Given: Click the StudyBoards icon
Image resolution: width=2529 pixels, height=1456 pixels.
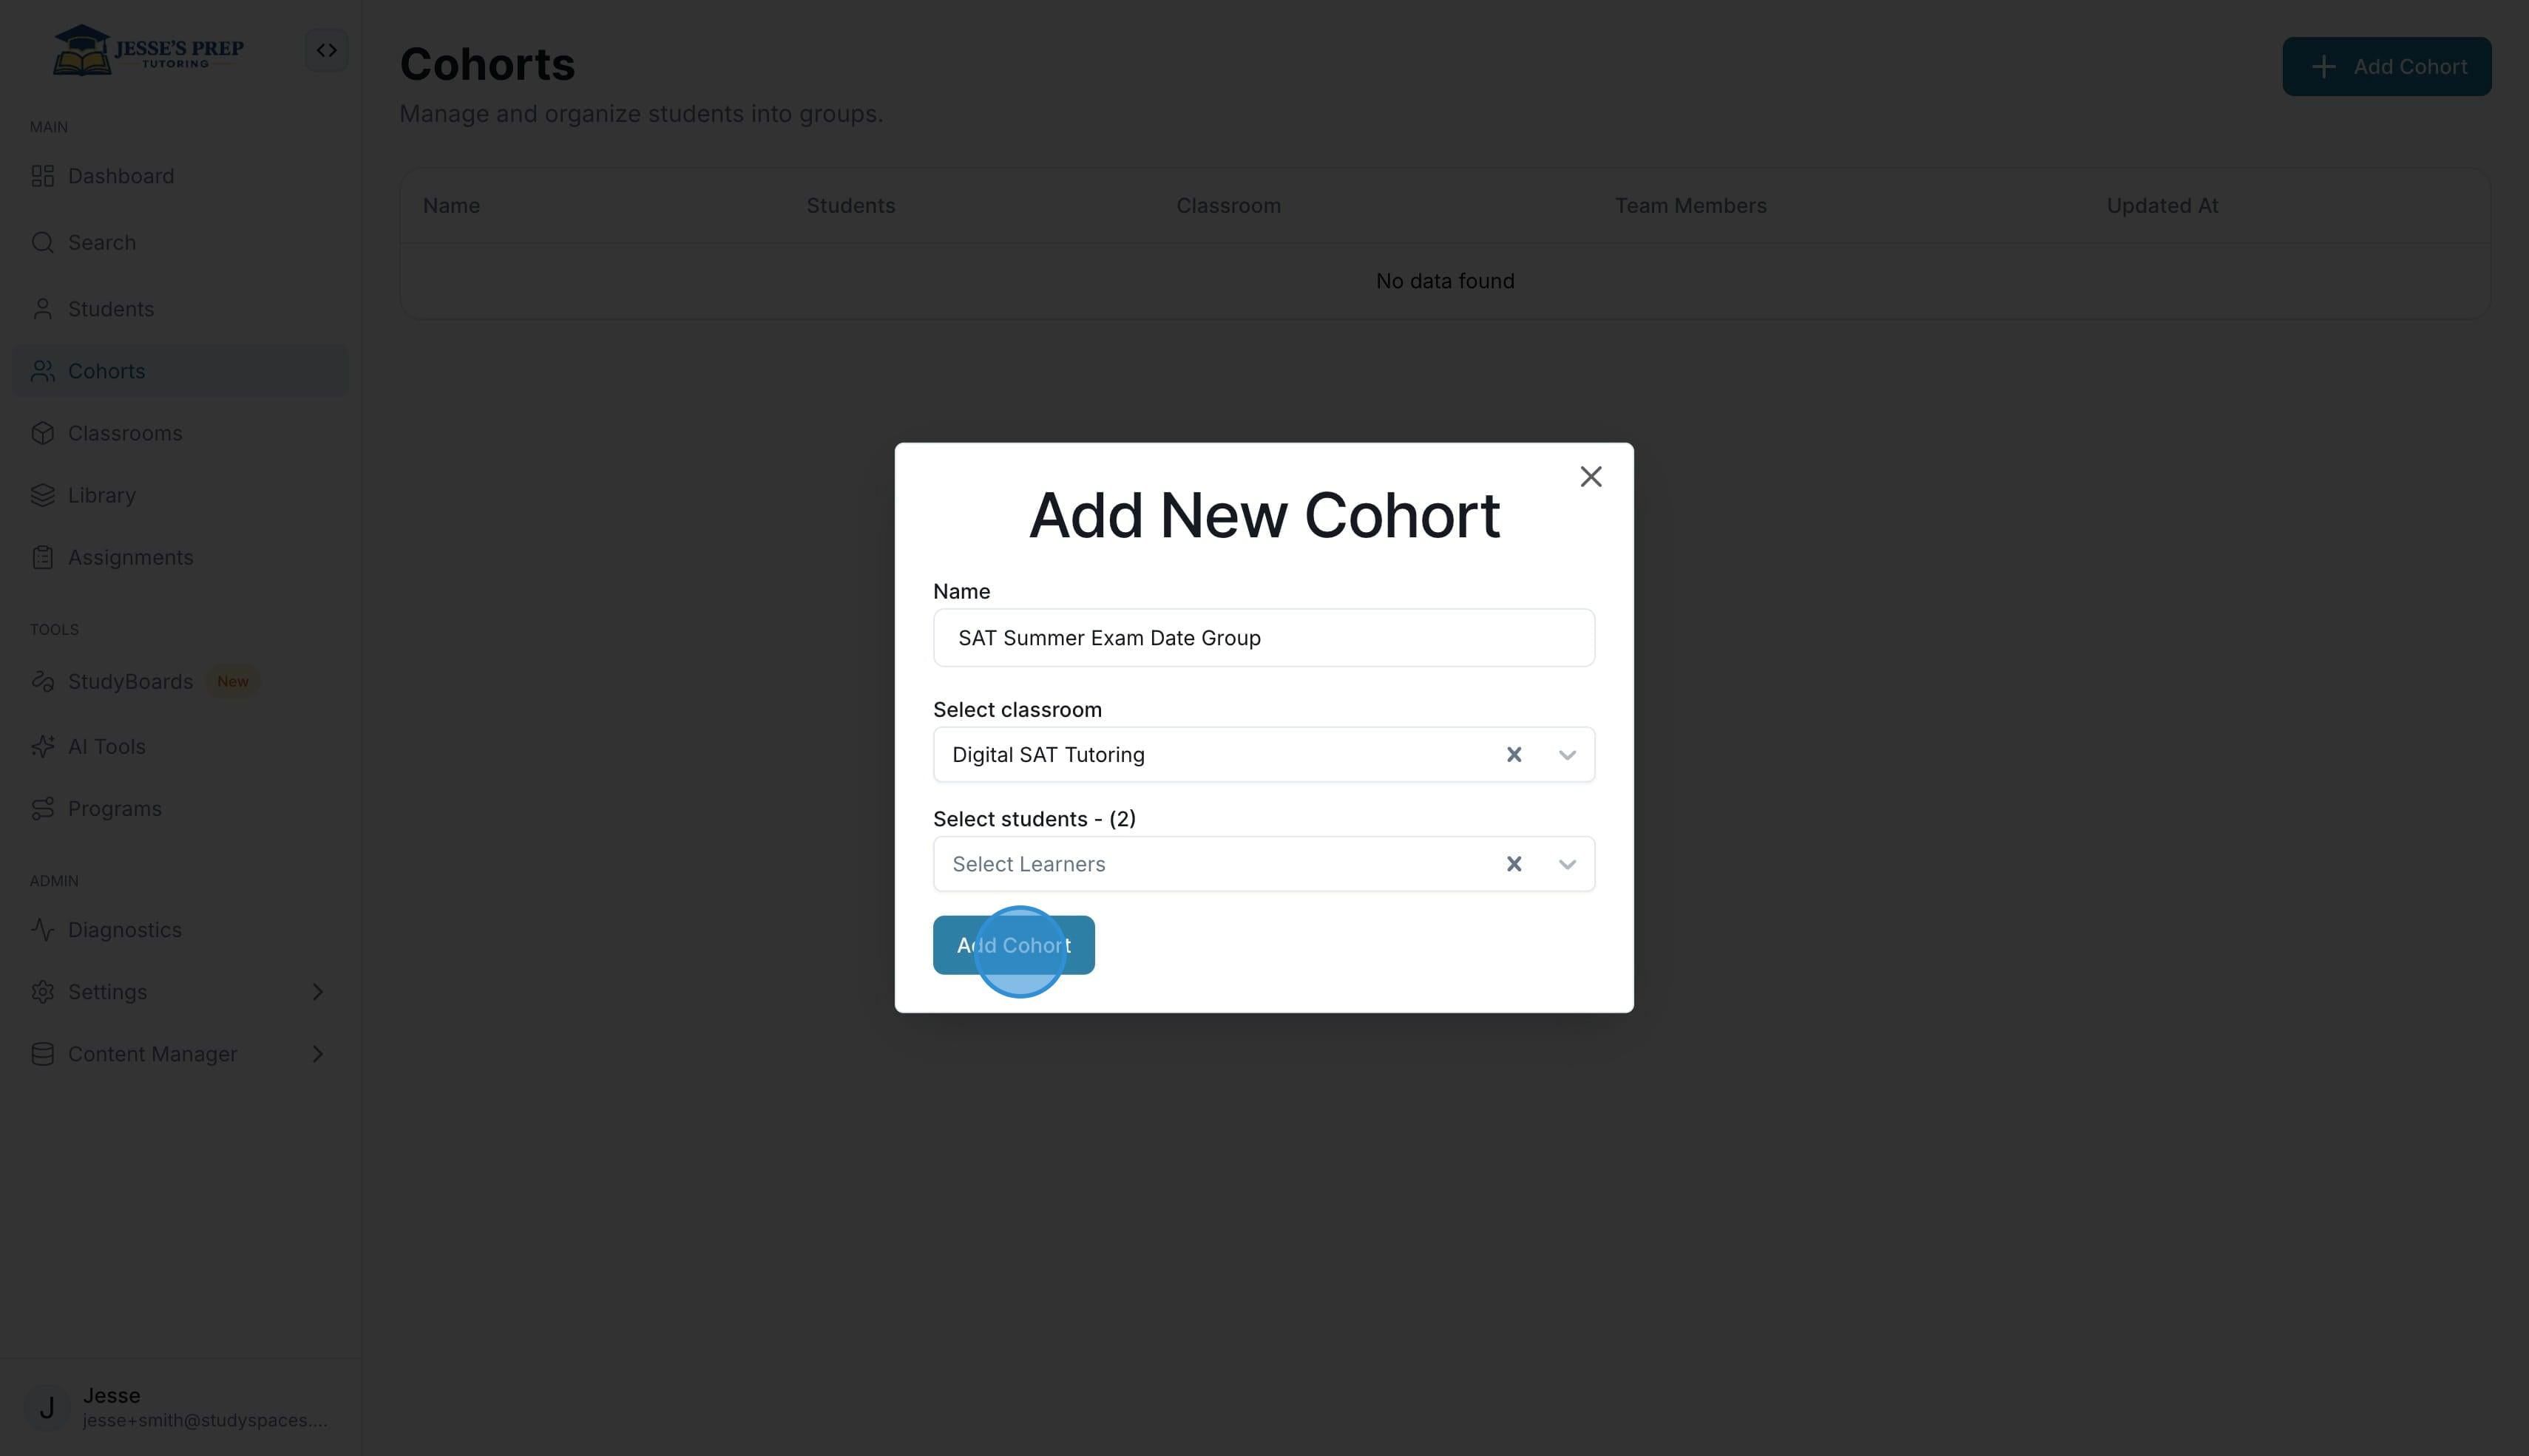Looking at the screenshot, I should tap(42, 681).
